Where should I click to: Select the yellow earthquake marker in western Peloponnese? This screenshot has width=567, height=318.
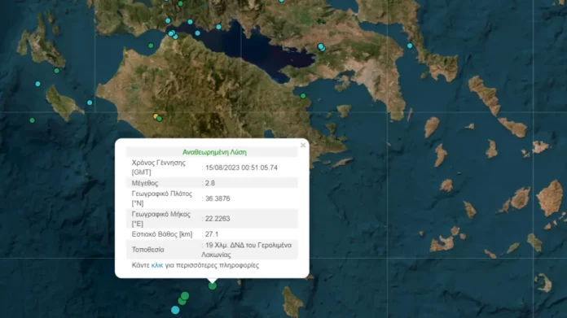click(x=156, y=116)
